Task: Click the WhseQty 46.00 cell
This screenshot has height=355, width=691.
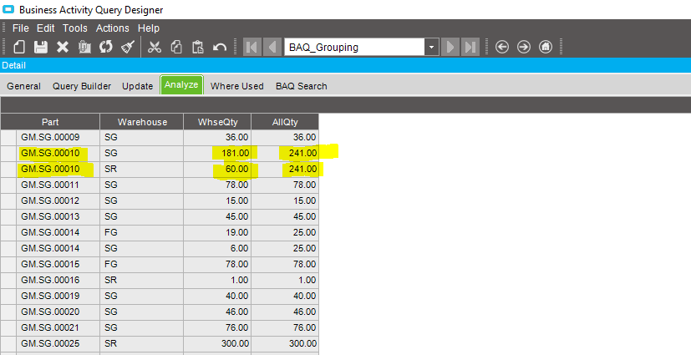Action: (218, 312)
